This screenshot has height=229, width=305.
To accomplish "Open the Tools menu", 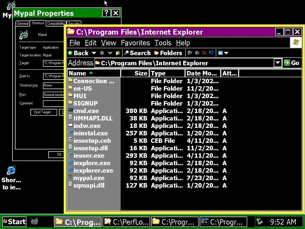I will click(x=163, y=43).
